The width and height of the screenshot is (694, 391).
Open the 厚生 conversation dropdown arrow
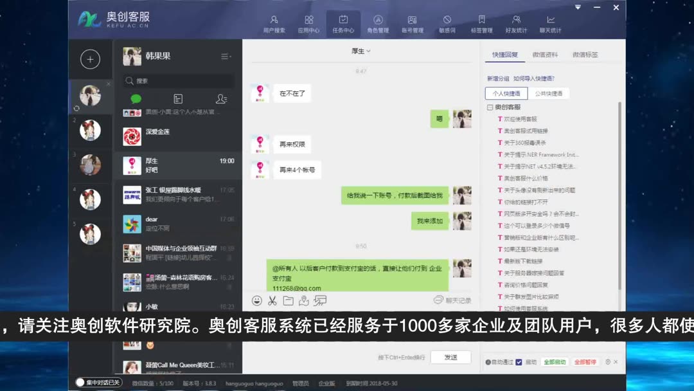pyautogui.click(x=368, y=52)
